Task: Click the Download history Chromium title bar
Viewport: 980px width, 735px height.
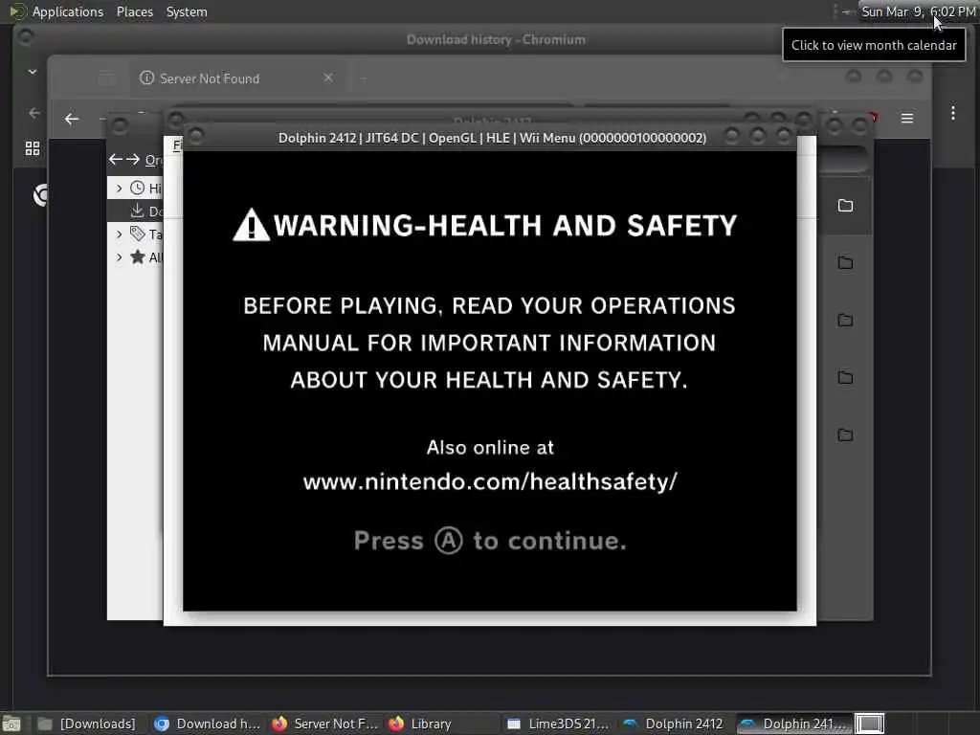Action: coord(496,39)
